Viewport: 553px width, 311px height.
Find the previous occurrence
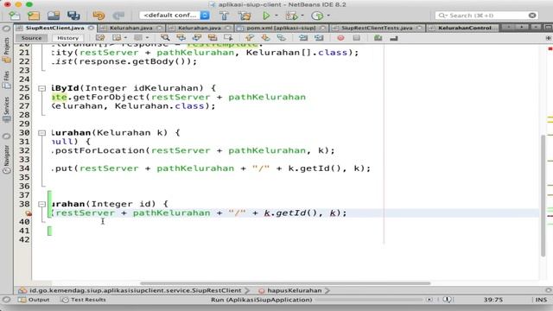click(181, 38)
